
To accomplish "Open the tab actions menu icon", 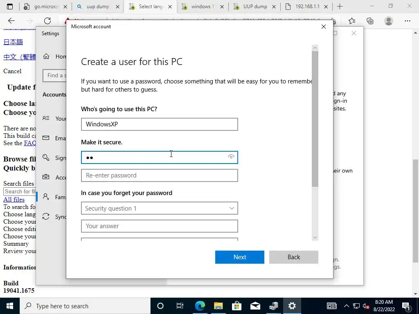I will pyautogui.click(x=10, y=7).
